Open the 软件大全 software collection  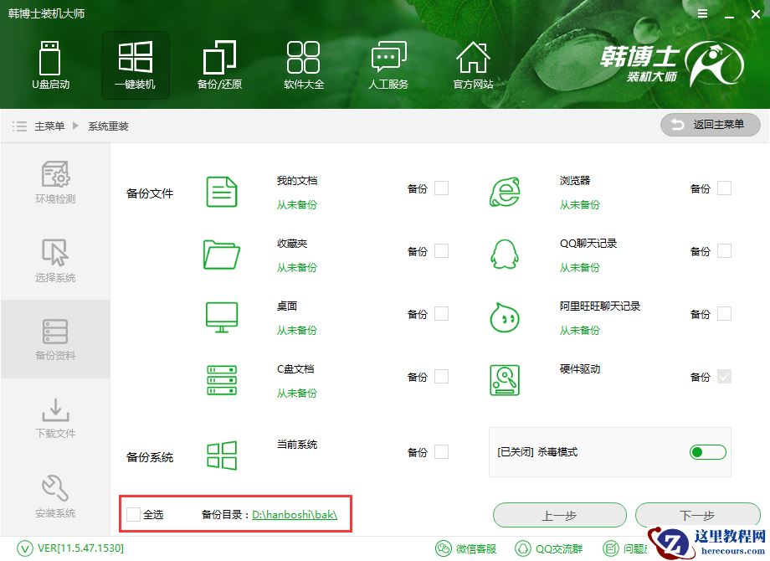pos(303,65)
